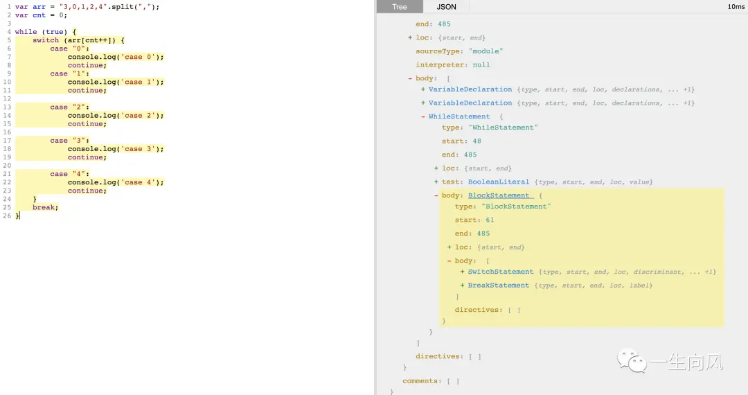Click the case "4": code line
The width and height of the screenshot is (748, 395).
(x=70, y=174)
